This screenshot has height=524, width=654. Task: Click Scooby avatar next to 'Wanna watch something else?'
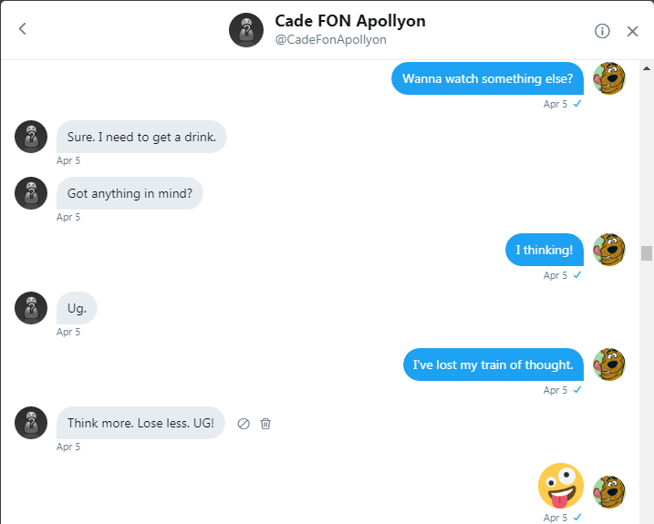608,78
